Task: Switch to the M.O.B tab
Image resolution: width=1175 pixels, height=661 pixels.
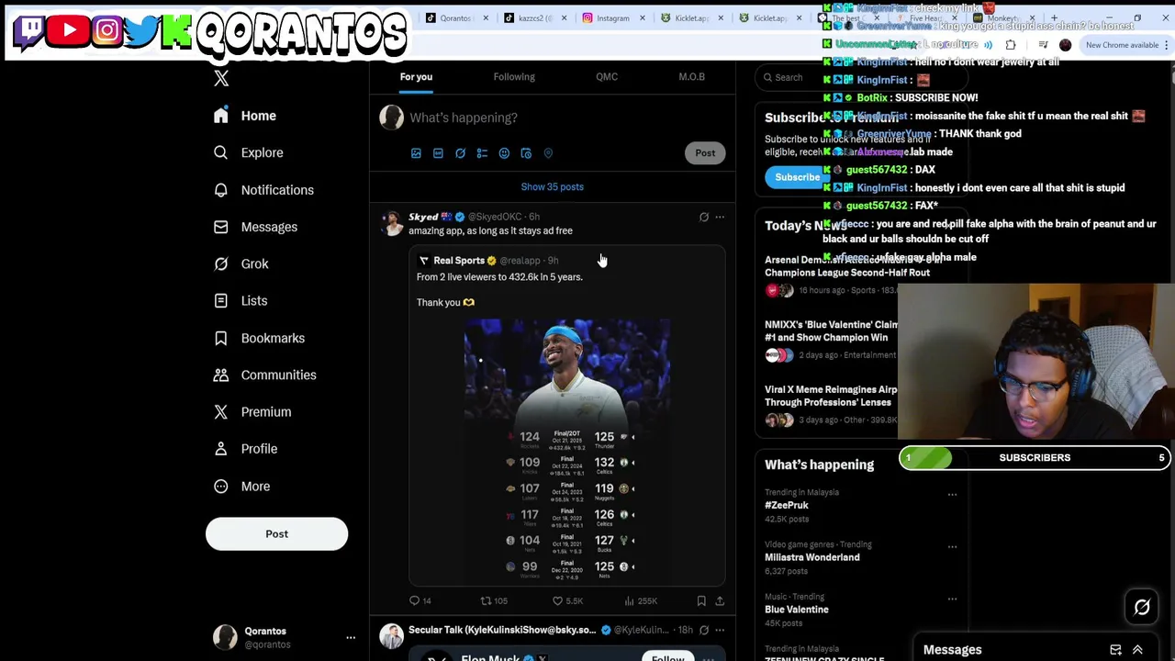Action: tap(691, 77)
